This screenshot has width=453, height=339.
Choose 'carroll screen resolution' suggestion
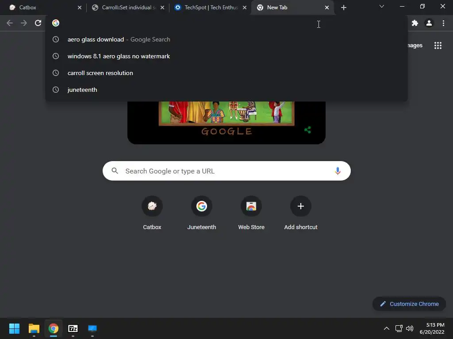pos(226,73)
